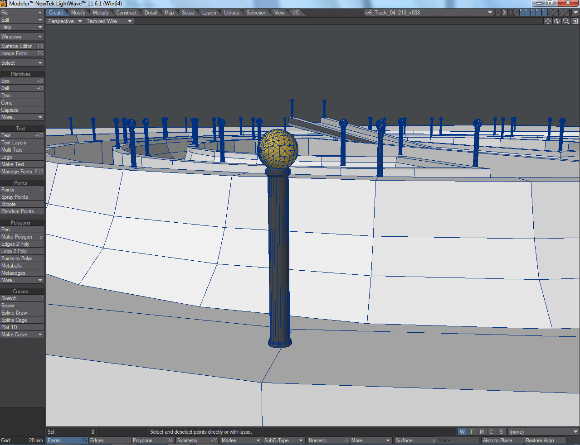This screenshot has height=445, width=580.
Task: Click the next layer bank arrow near the top right
Action: [504, 12]
